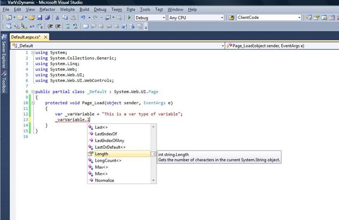Collapse the Page_Load method region
Viewport: 339px width, 220px height.
coord(32,103)
